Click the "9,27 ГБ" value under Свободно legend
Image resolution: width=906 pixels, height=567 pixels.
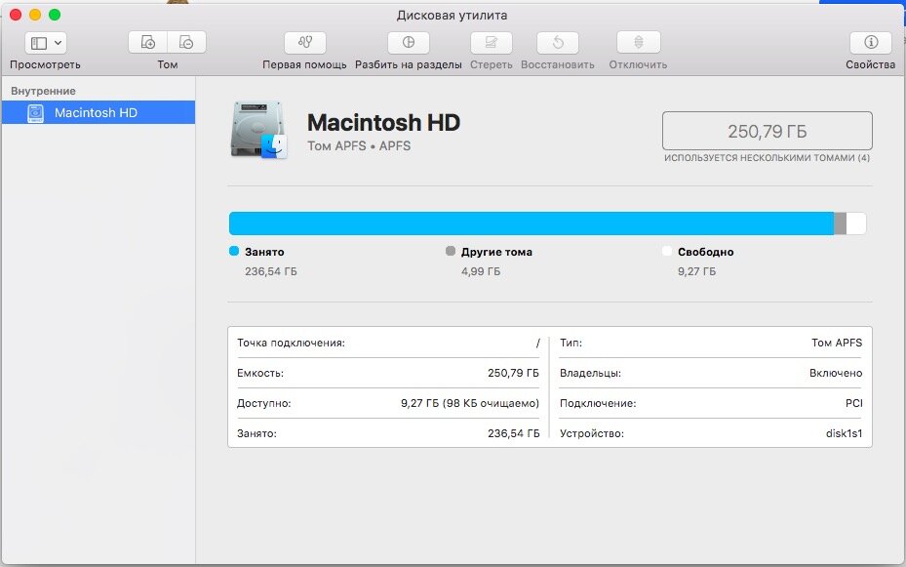click(x=697, y=271)
